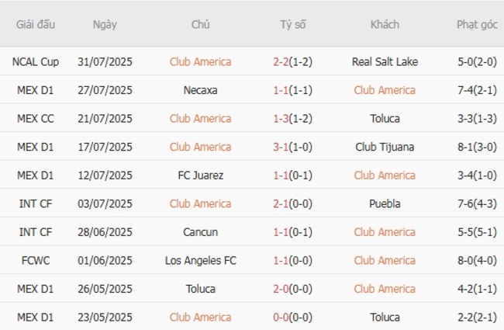Select the Ngày column header
The width and height of the screenshot is (504, 330).
coord(105,24)
